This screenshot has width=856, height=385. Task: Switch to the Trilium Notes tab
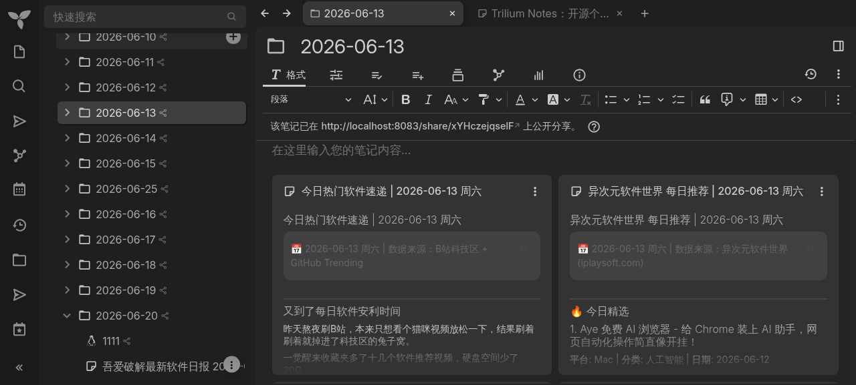tap(550, 13)
